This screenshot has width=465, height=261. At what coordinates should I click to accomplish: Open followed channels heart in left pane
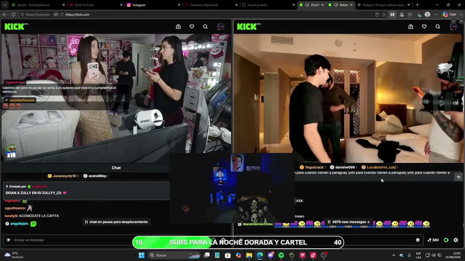click(x=192, y=26)
